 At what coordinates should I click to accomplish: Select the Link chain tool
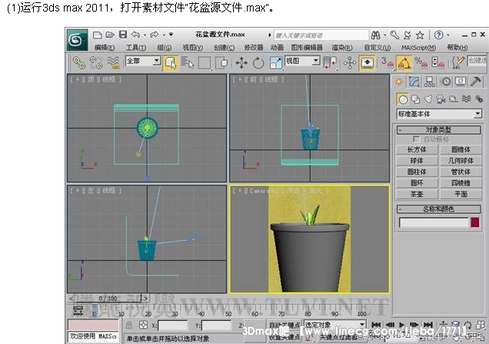(x=79, y=62)
